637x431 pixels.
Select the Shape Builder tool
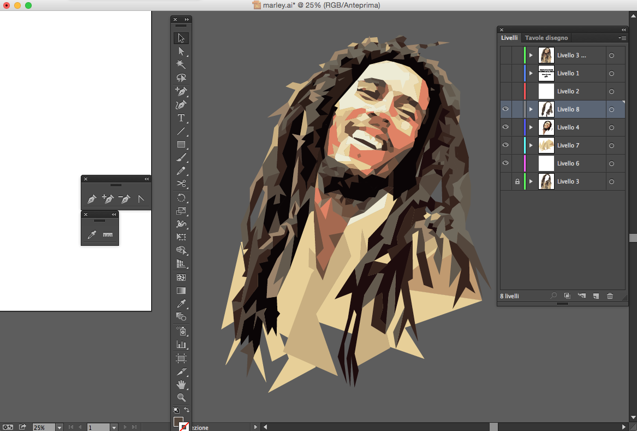(x=181, y=251)
